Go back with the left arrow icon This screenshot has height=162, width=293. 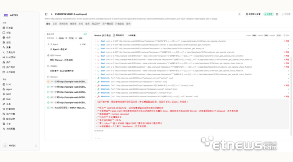pos(52,14)
